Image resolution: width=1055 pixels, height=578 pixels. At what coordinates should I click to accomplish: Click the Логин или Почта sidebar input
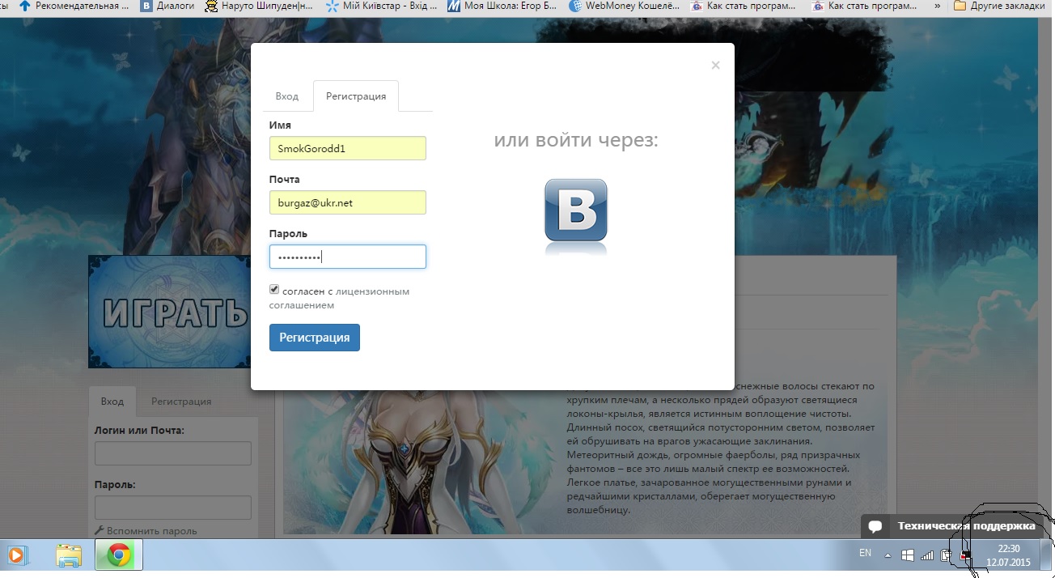click(173, 453)
